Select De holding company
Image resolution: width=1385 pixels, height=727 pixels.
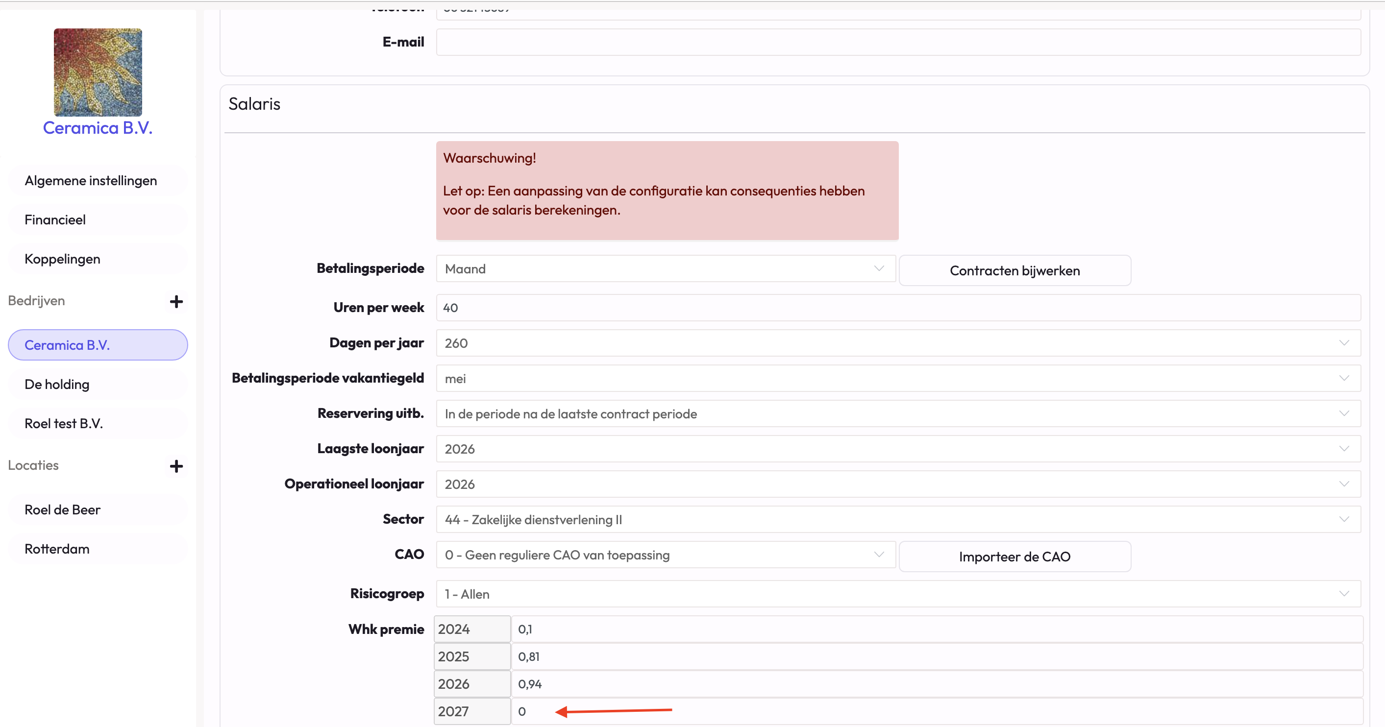57,384
